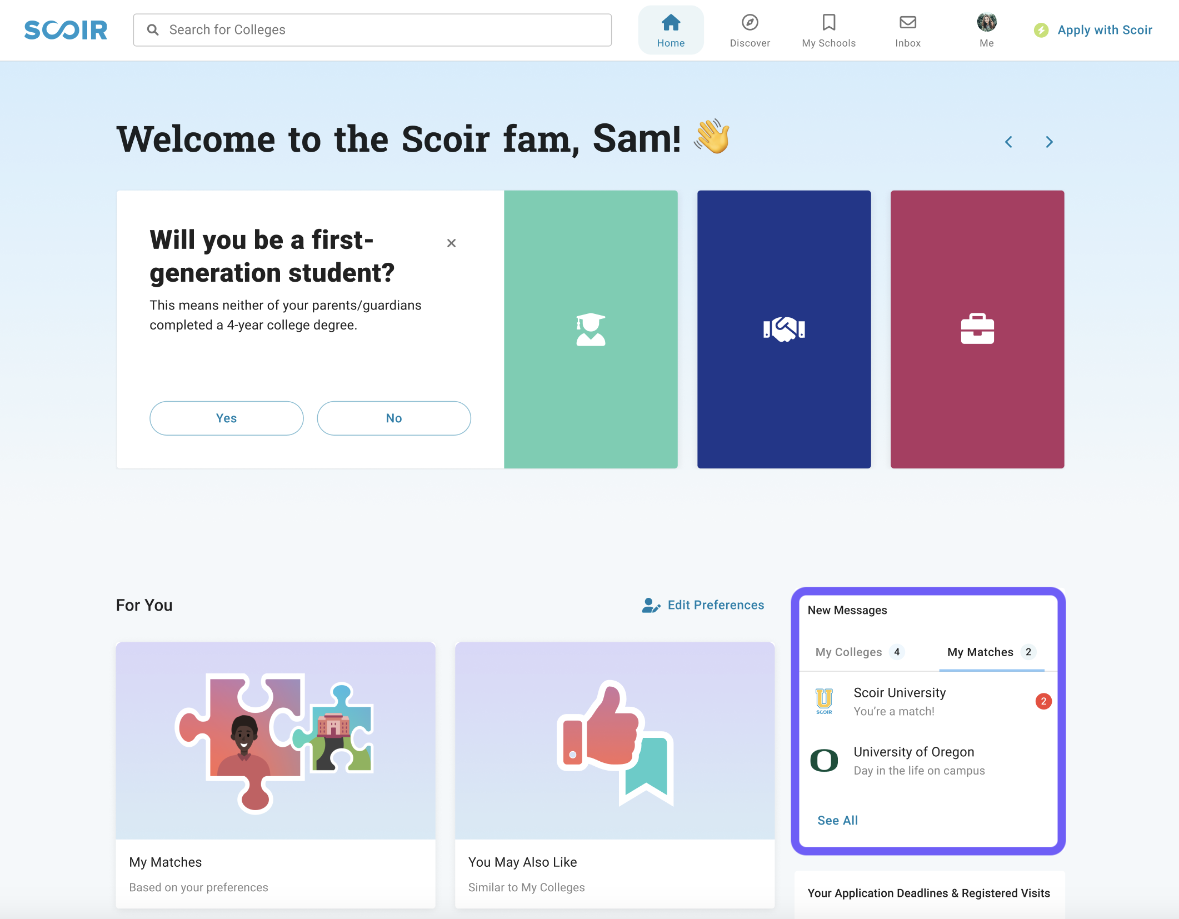Dismiss the first-generation student prompt
This screenshot has height=919, width=1179.
click(451, 242)
